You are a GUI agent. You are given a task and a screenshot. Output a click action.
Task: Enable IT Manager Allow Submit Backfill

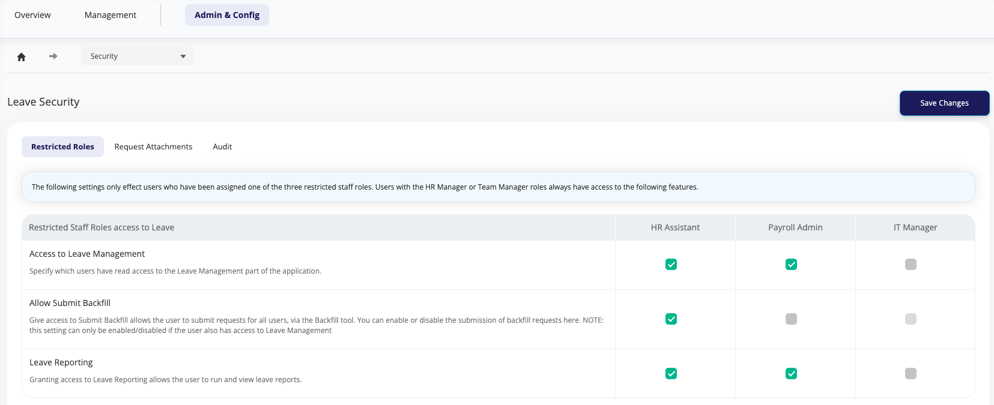(911, 319)
